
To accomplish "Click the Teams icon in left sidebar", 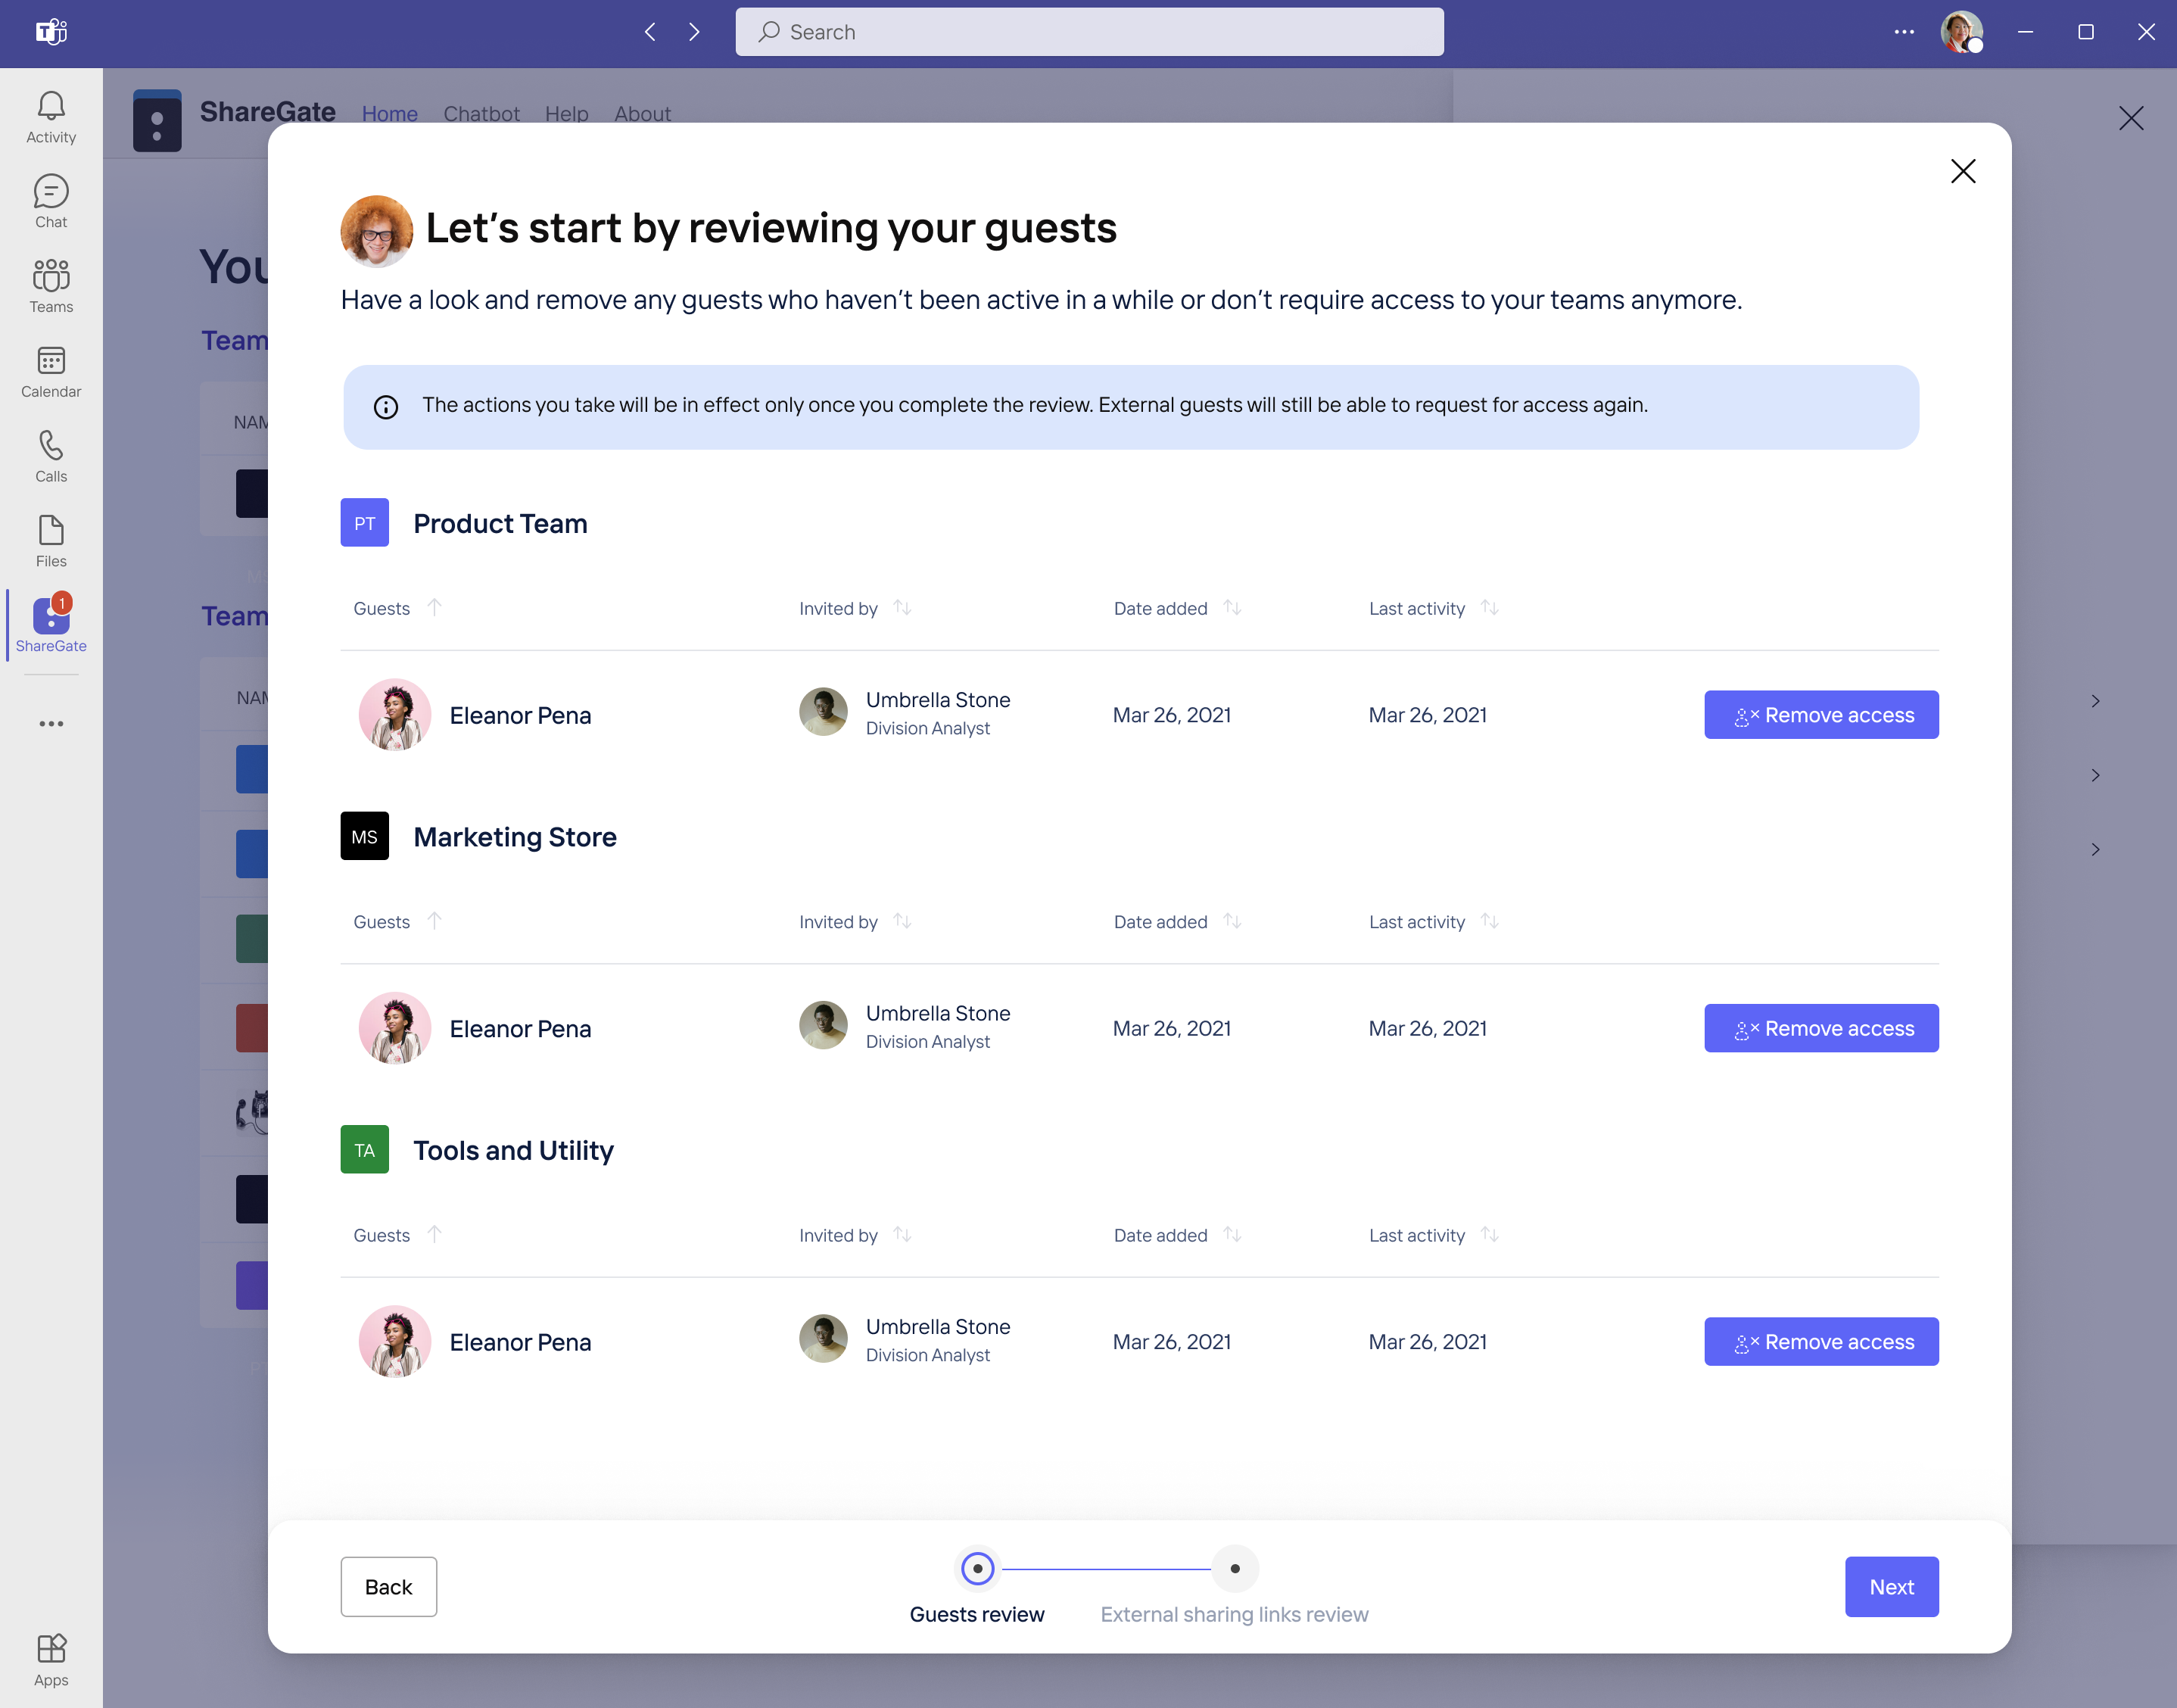I will tap(49, 283).
